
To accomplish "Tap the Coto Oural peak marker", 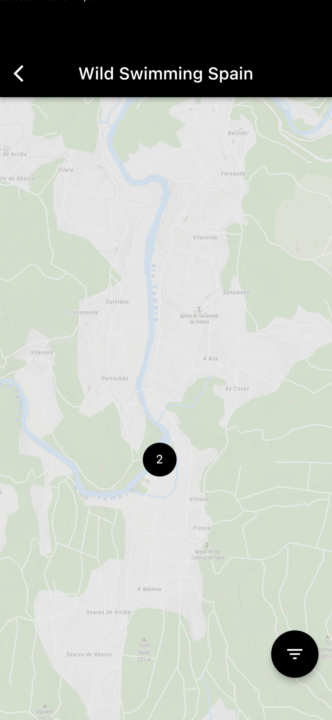I will click(x=144, y=639).
